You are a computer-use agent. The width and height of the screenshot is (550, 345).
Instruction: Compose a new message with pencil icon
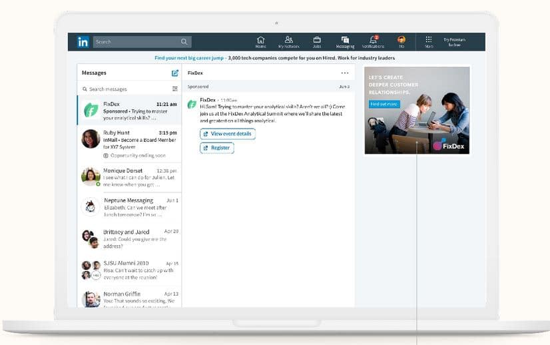click(175, 73)
